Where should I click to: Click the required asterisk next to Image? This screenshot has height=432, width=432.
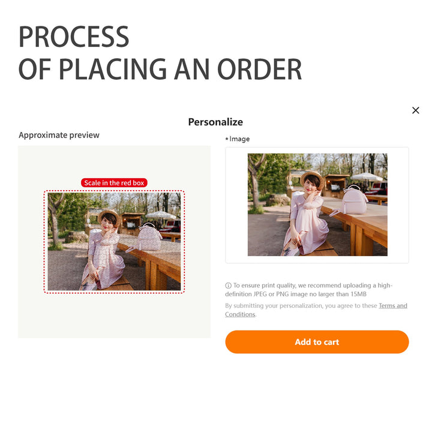point(227,139)
